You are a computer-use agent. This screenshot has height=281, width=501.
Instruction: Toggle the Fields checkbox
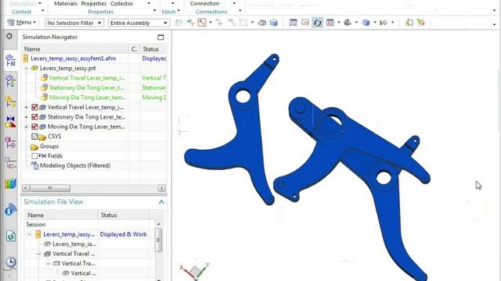click(34, 156)
